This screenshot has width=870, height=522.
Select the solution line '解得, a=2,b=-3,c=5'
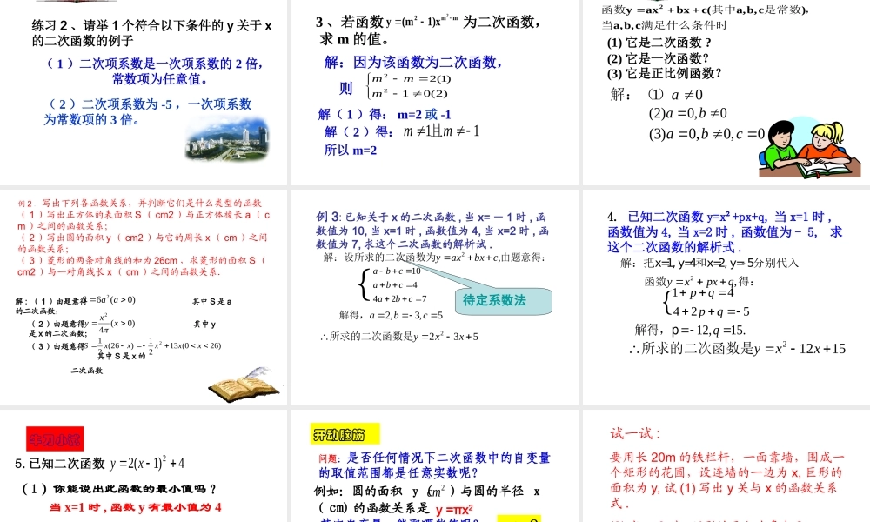[391, 315]
